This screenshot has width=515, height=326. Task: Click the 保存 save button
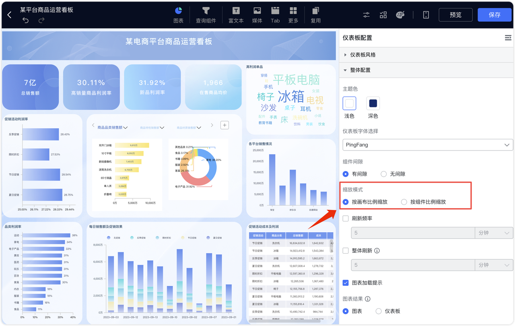pyautogui.click(x=494, y=15)
